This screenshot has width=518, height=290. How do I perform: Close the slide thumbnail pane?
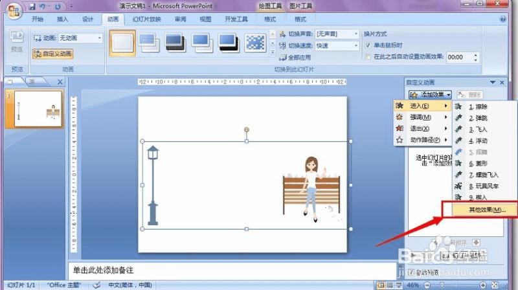[60, 82]
